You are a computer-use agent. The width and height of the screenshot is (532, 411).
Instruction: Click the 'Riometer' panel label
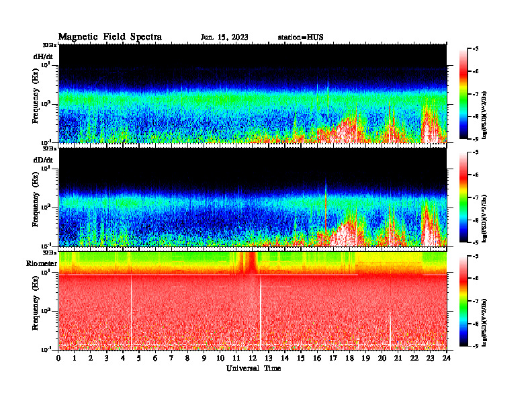42,263
